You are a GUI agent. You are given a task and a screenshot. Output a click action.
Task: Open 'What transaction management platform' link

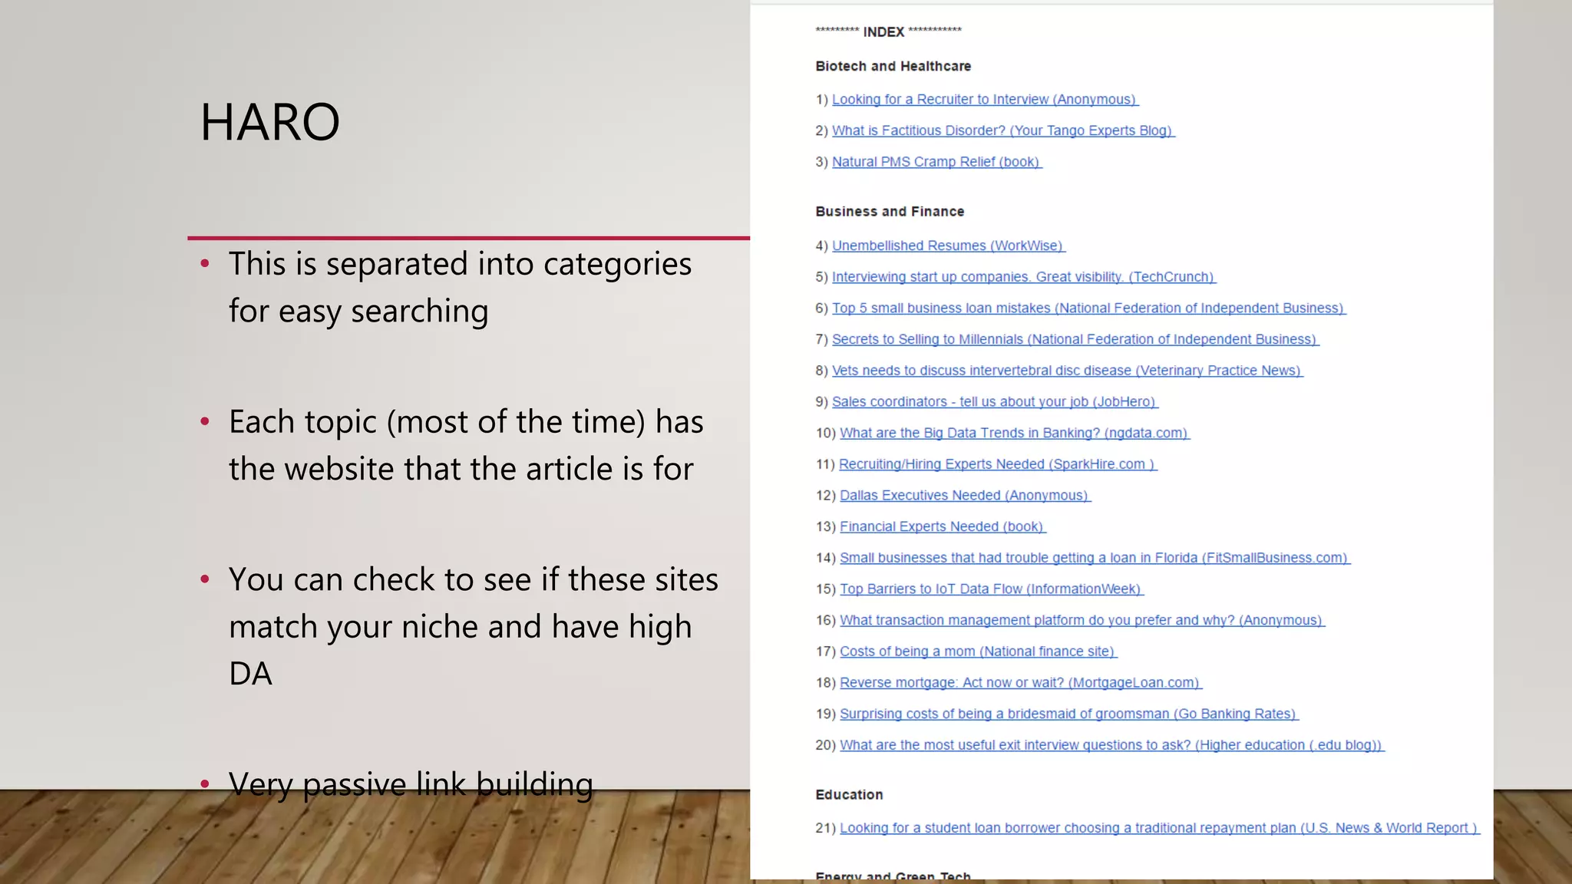1082,621
